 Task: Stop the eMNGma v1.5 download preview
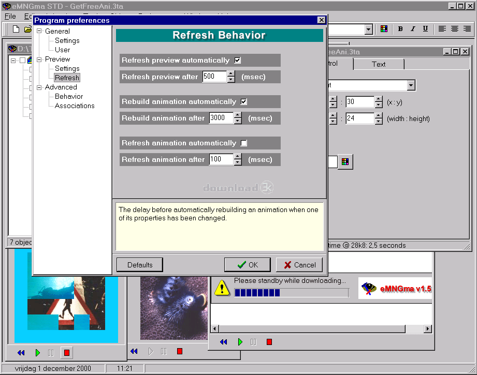tap(269, 342)
